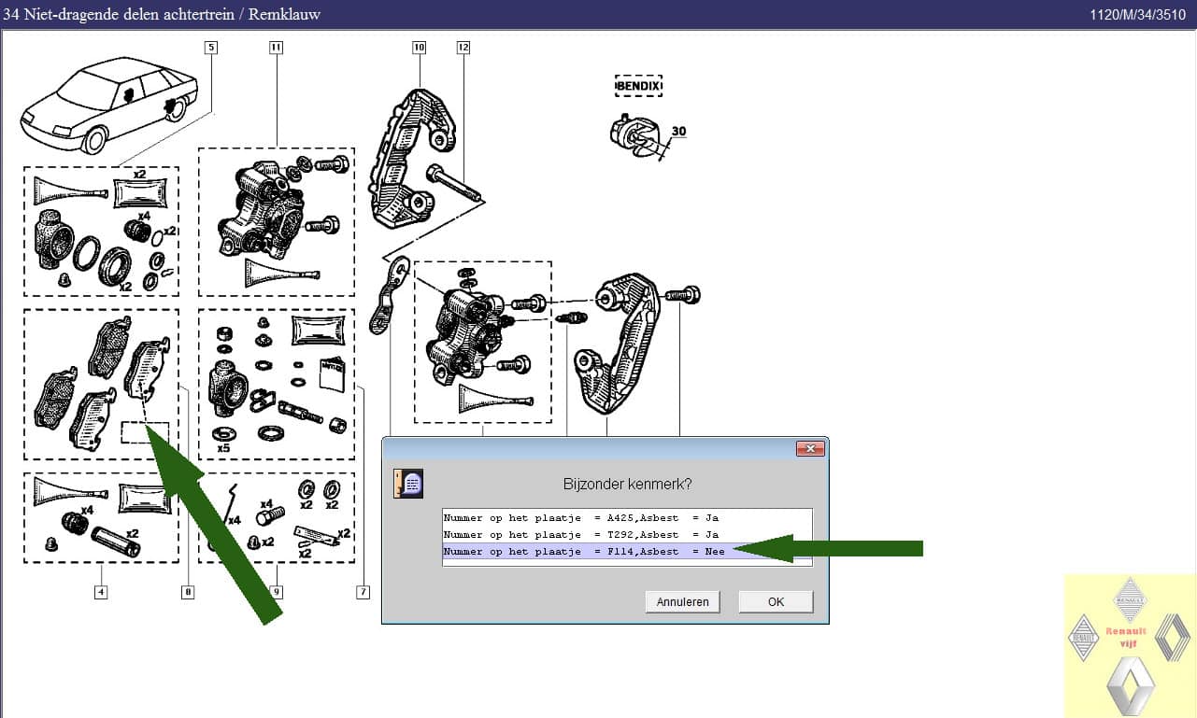Select the A425 Asbest Ja row
The width and height of the screenshot is (1197, 718).
tap(626, 518)
